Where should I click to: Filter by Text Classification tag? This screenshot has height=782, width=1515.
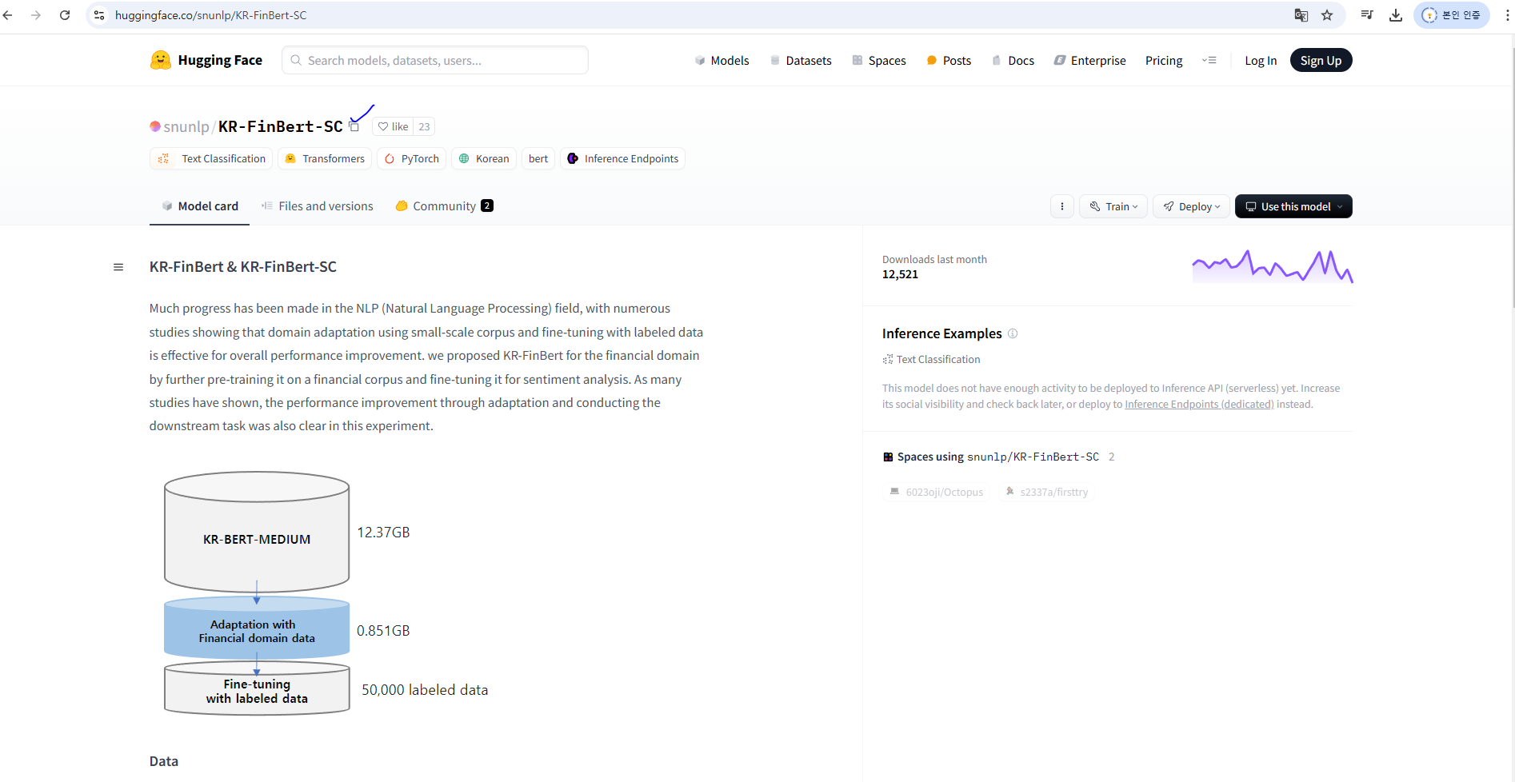point(211,158)
